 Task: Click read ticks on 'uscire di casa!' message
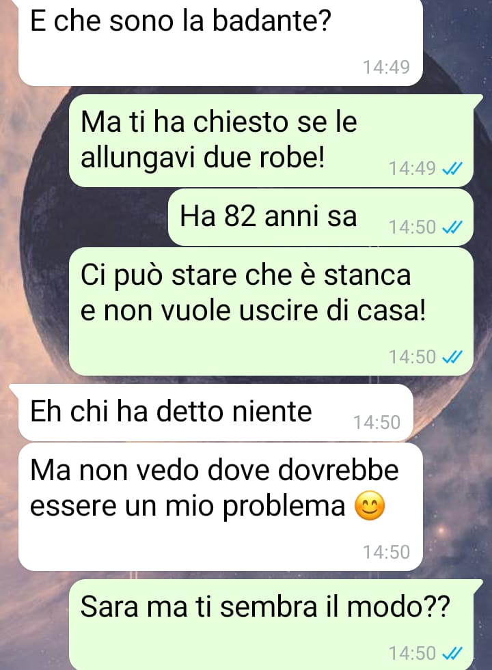point(452,357)
